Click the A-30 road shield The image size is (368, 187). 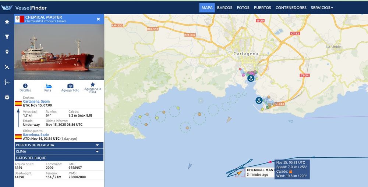[260, 21]
